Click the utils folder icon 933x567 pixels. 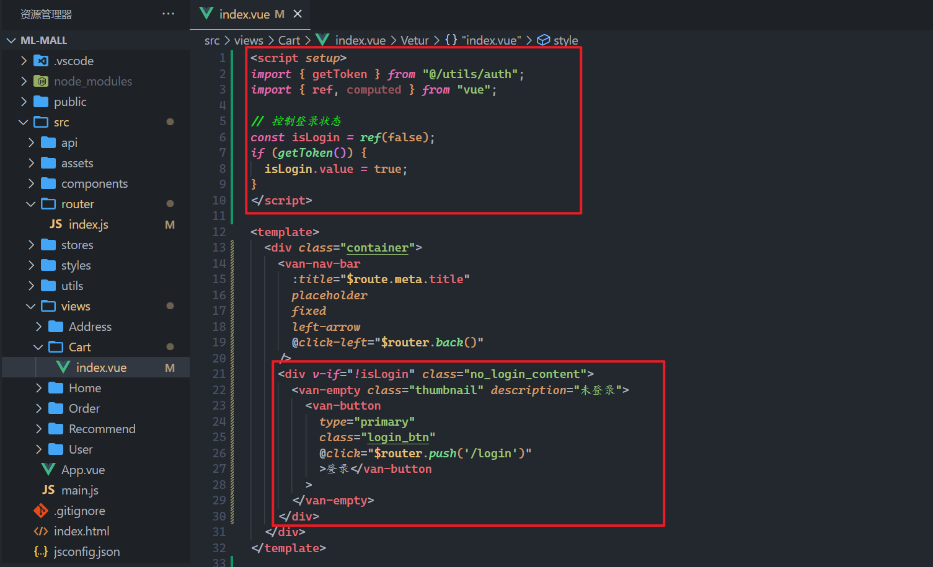(x=48, y=286)
